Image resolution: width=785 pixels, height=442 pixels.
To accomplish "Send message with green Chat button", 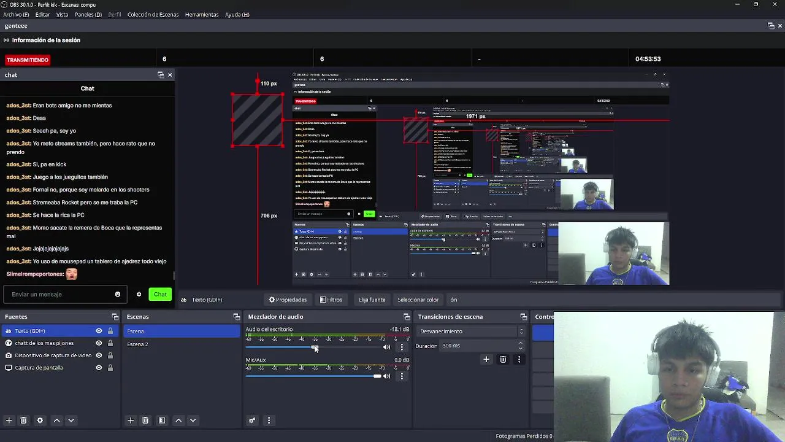I will [160, 294].
